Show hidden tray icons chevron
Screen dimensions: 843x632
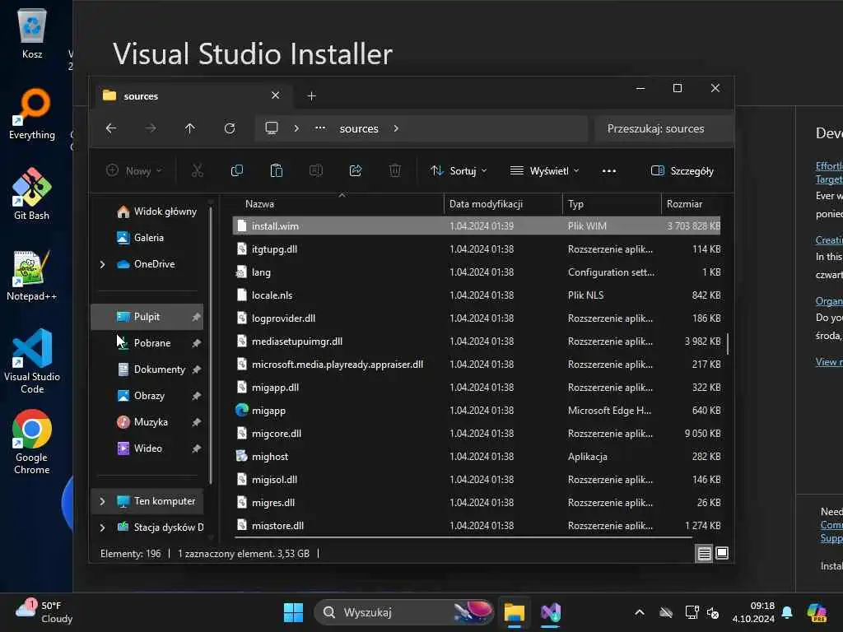639,612
